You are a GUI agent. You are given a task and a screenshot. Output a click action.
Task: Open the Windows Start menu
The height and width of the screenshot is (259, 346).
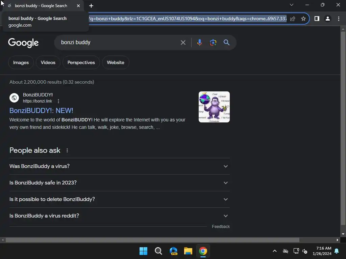coord(143,251)
